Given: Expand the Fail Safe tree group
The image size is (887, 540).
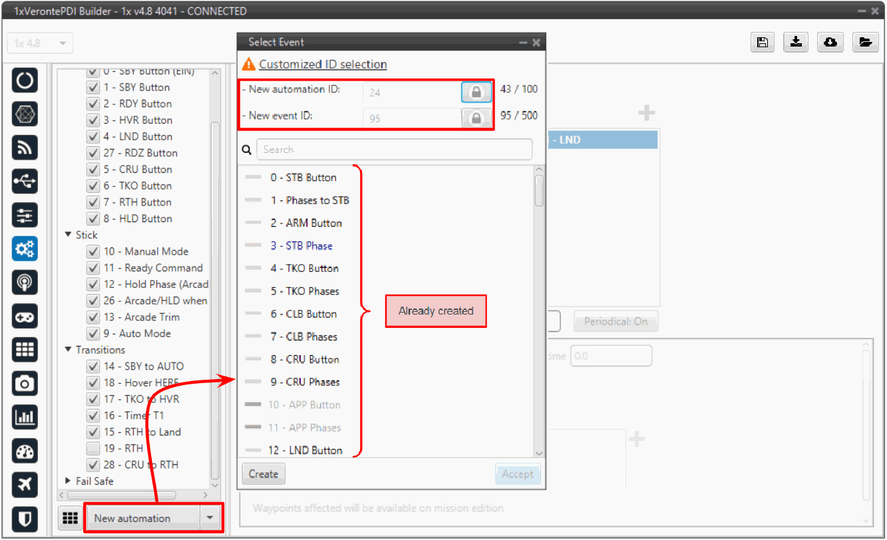Looking at the screenshot, I should pyautogui.click(x=69, y=481).
